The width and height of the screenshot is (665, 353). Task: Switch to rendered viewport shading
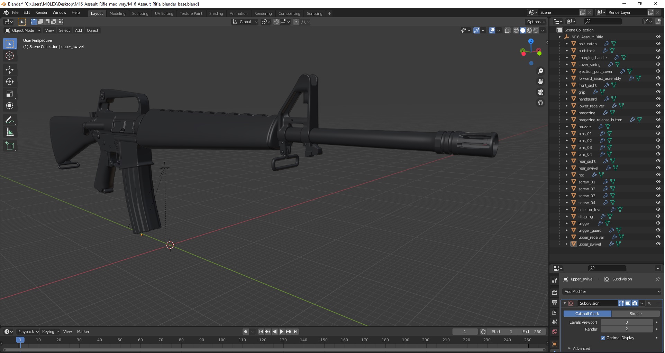pos(536,30)
